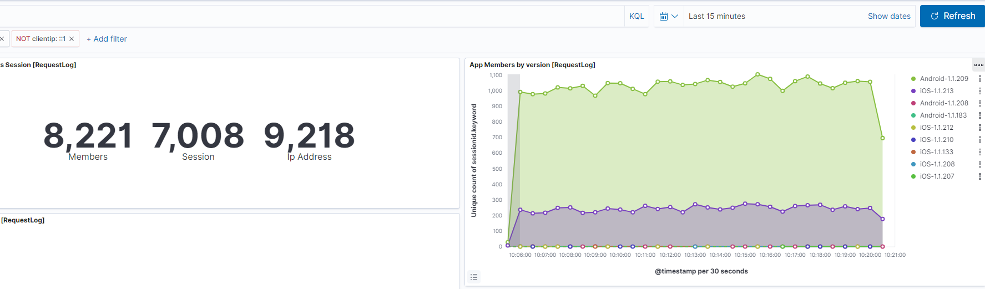Screen dimensions: 985x289
Task: Open the calendar quick date menu
Action: (669, 17)
